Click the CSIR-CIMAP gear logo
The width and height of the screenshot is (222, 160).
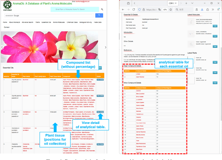(x=7, y=5)
